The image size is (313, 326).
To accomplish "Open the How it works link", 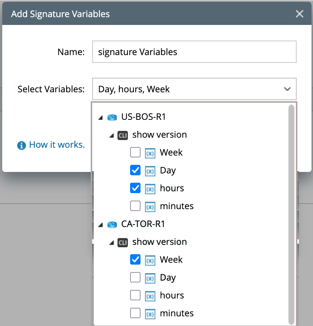I will 57,145.
